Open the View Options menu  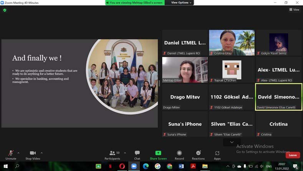pos(180,3)
